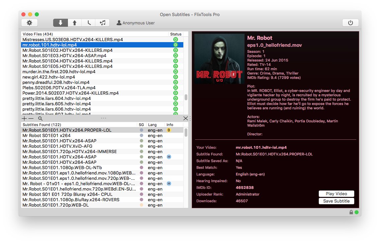Screen dimensions: 380x243
Task: Click H badge on Mr.Robot.S01E01.HDTV.x264-ASAP row
Action: [x=169, y=157]
